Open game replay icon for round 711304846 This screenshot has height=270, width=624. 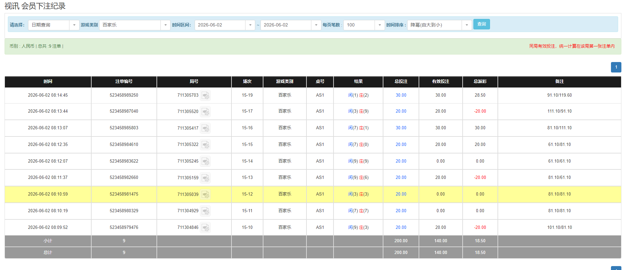point(205,228)
